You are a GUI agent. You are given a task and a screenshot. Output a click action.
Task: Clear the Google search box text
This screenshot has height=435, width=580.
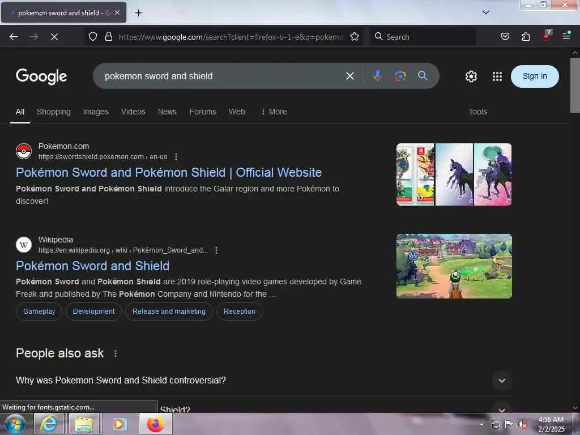(x=349, y=76)
